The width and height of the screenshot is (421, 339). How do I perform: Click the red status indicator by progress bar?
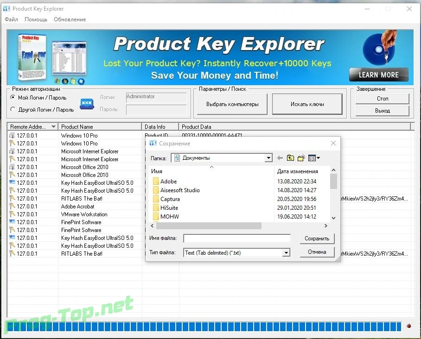click(408, 326)
